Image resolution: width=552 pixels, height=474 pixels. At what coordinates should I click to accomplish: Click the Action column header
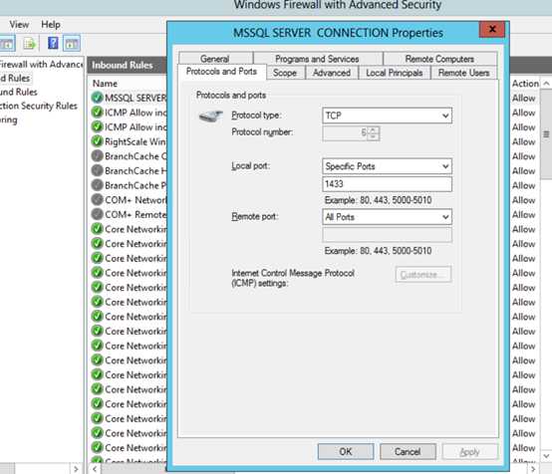(525, 84)
